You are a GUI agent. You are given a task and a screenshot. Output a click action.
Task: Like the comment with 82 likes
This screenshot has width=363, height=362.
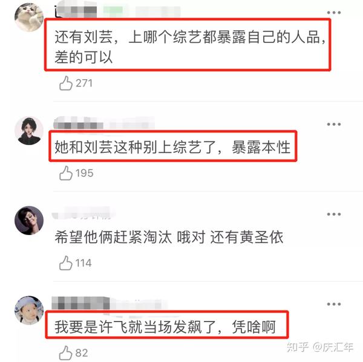pos(66,353)
